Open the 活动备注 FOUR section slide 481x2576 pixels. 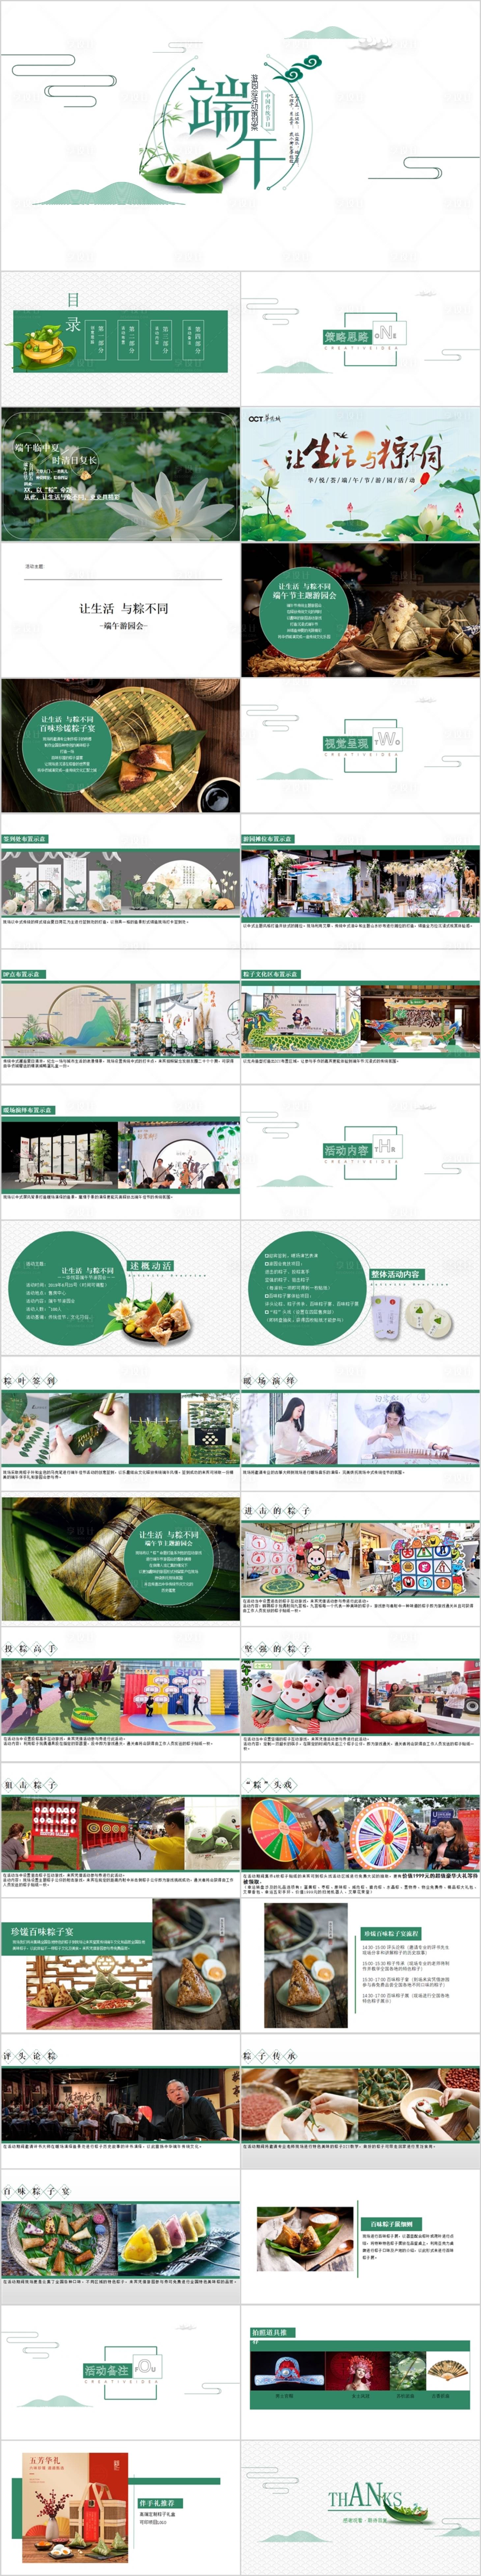[120, 2372]
